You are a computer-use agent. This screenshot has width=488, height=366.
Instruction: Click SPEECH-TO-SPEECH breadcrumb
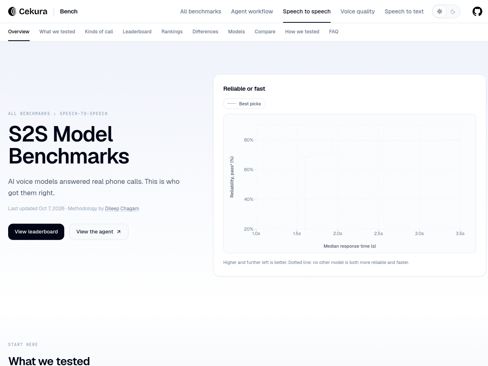click(x=84, y=114)
